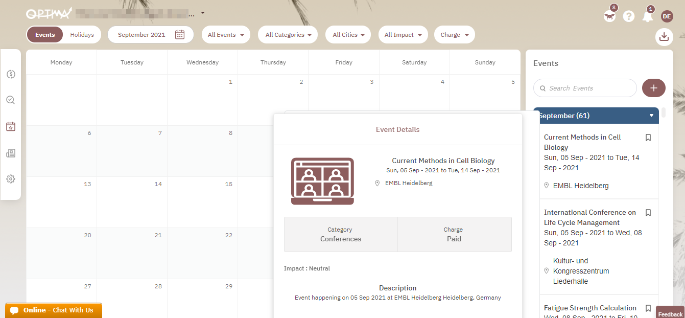685x318 pixels.
Task: Open the All Categories dropdown
Action: pos(288,35)
